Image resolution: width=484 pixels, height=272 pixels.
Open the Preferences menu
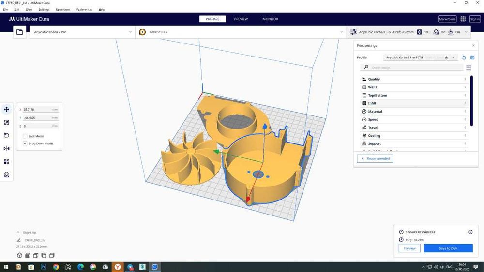(84, 10)
